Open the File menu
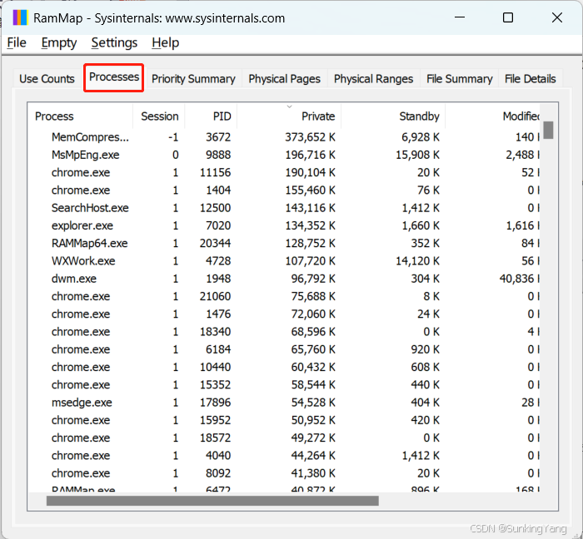Screen dimensions: 583x539 point(17,43)
